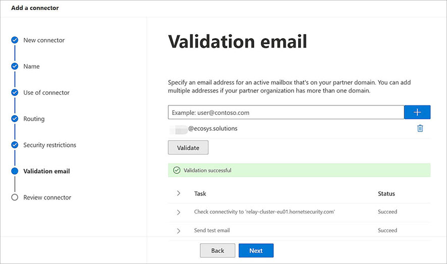The image size is (447, 264).
Task: Expand the Send test email row
Action: click(x=179, y=230)
